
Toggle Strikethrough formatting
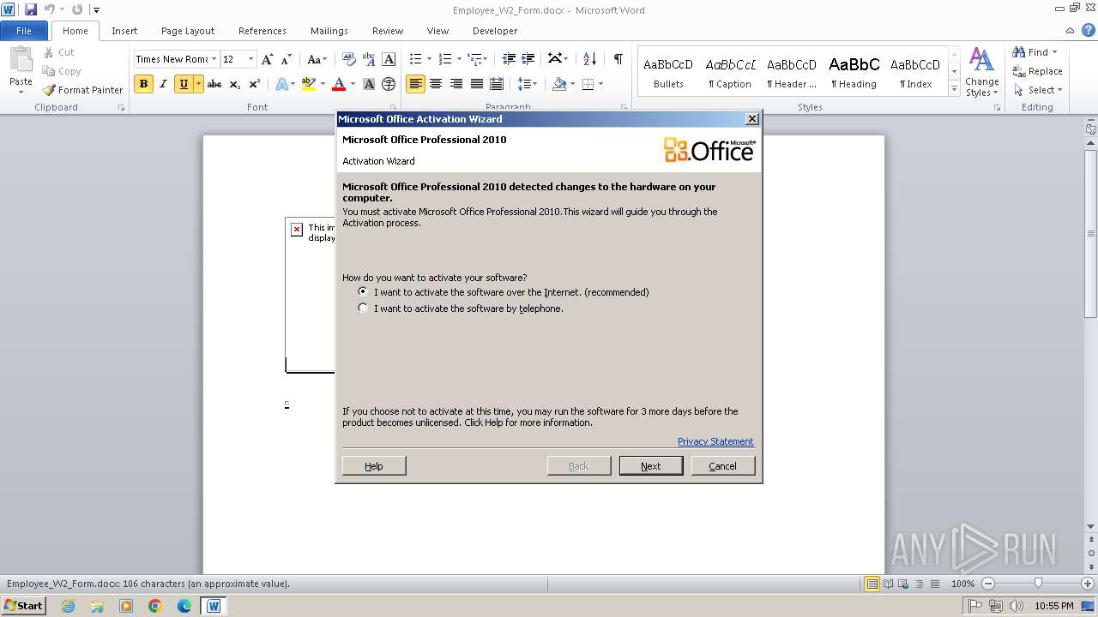point(214,84)
